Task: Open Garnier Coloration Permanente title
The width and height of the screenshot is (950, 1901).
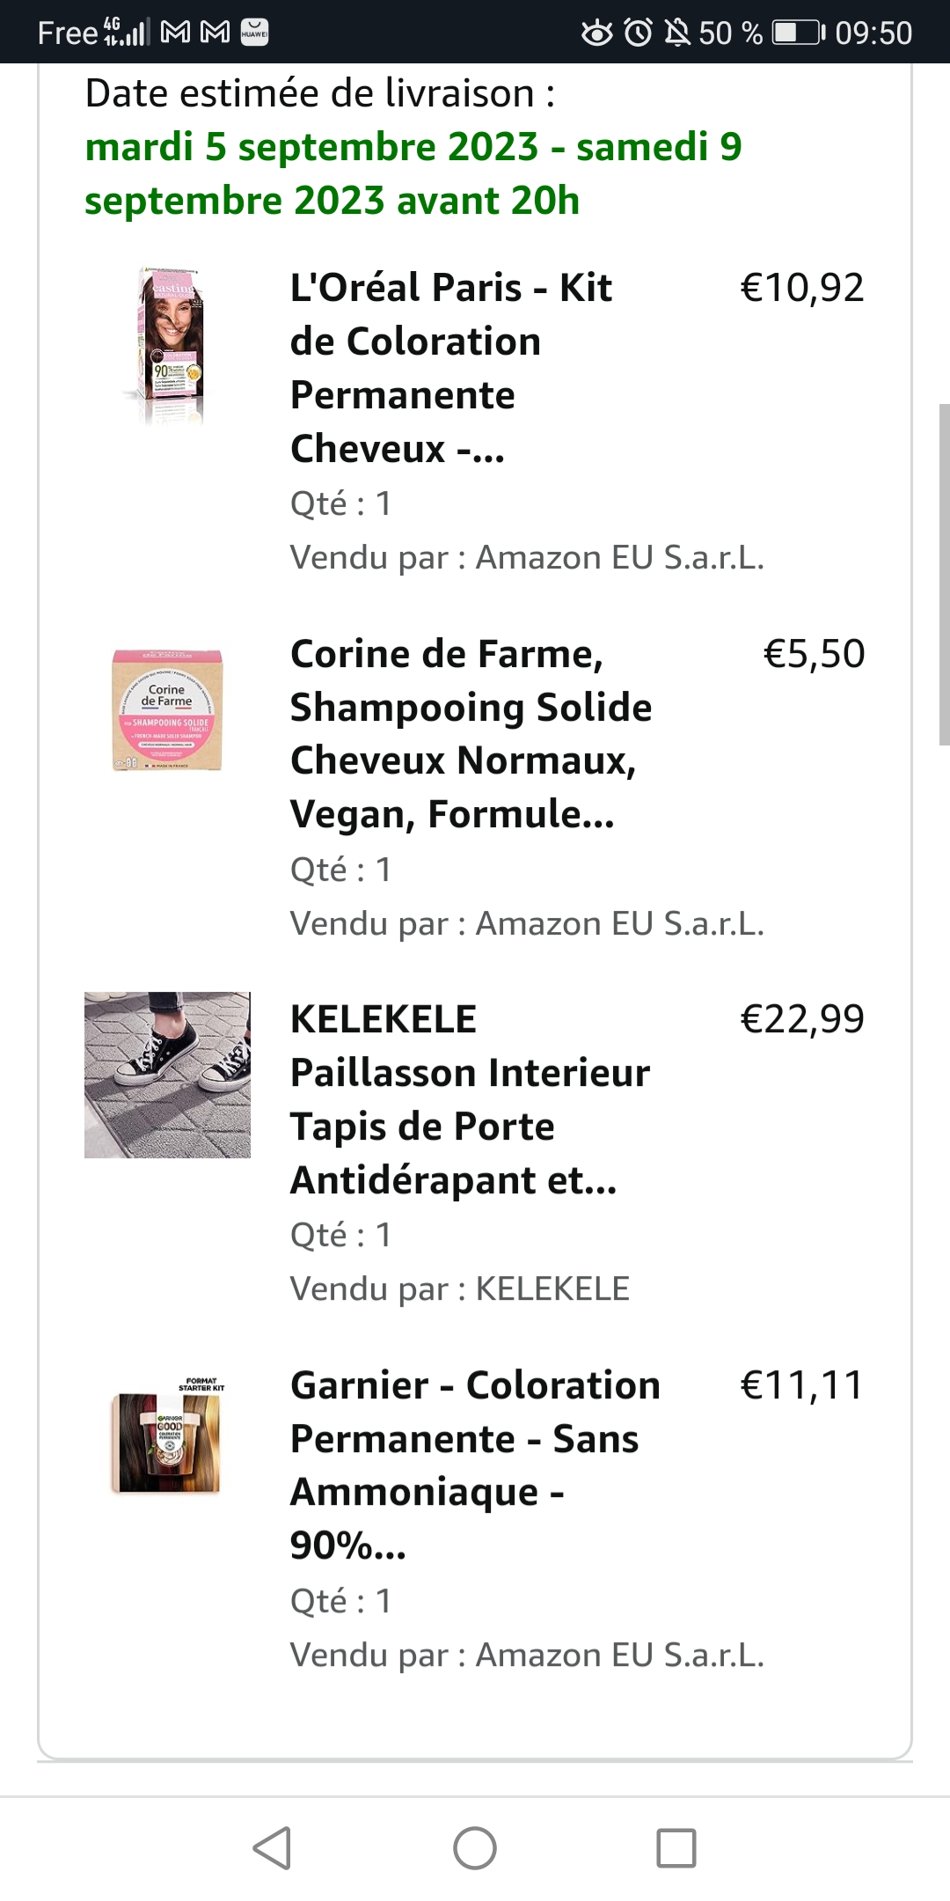Action: [x=475, y=1464]
